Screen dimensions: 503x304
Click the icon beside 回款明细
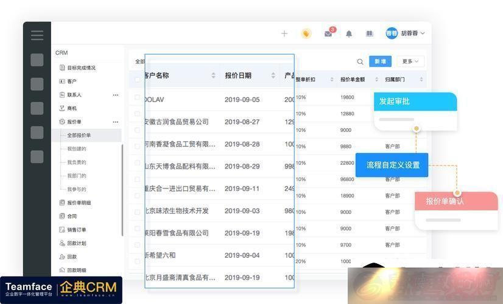point(62,270)
